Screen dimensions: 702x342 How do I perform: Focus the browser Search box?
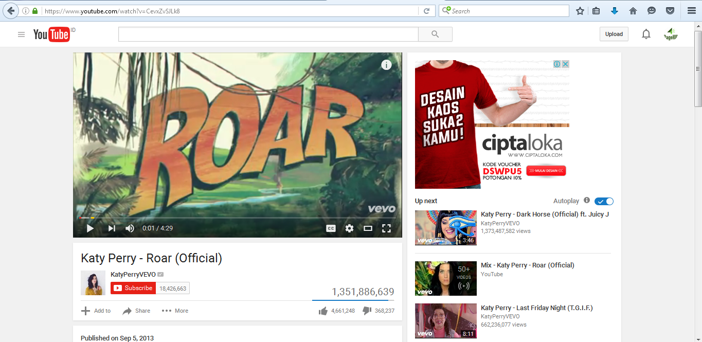[503, 11]
